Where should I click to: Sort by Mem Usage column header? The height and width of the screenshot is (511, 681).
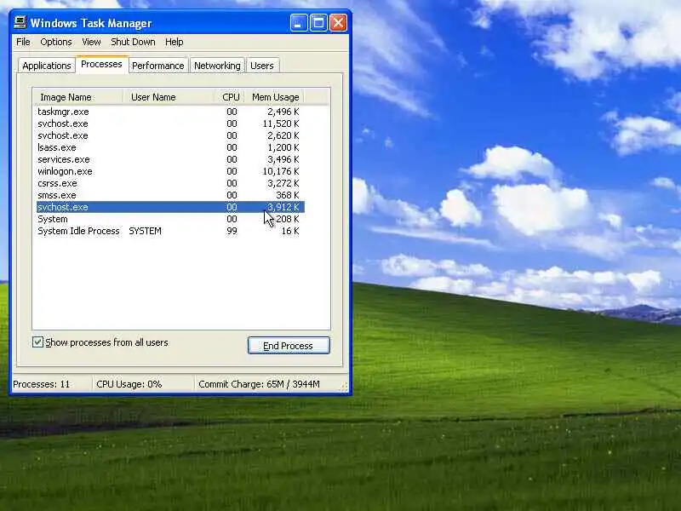coord(275,97)
